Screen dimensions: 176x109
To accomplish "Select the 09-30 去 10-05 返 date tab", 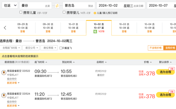I will point(48,28).
